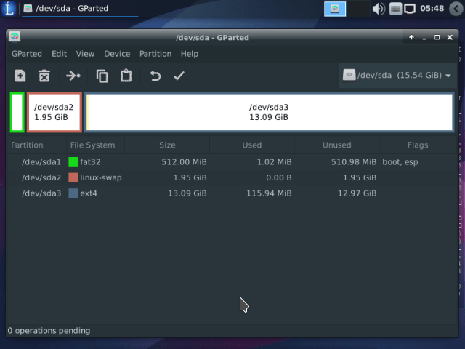The height and width of the screenshot is (349, 465).
Task: Click the Unused column header
Action: point(337,145)
